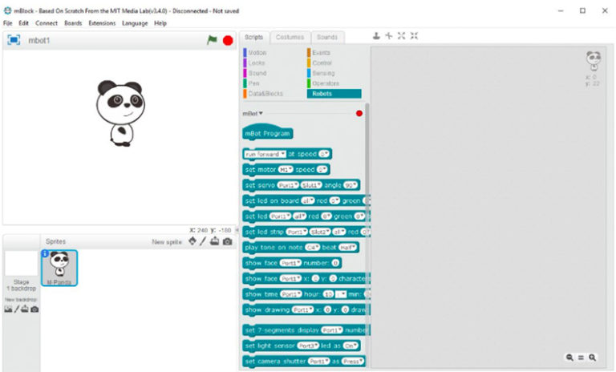Click the green flag to run
The height and width of the screenshot is (372, 616).
tap(212, 40)
